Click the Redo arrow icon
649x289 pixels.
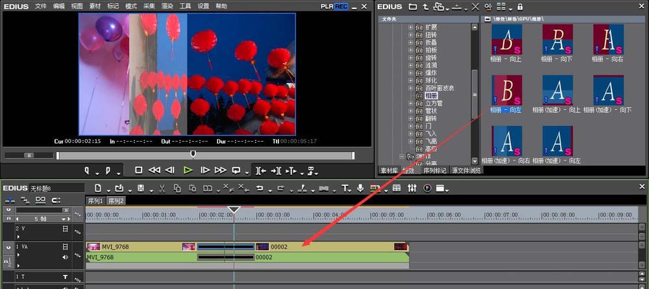280,188
